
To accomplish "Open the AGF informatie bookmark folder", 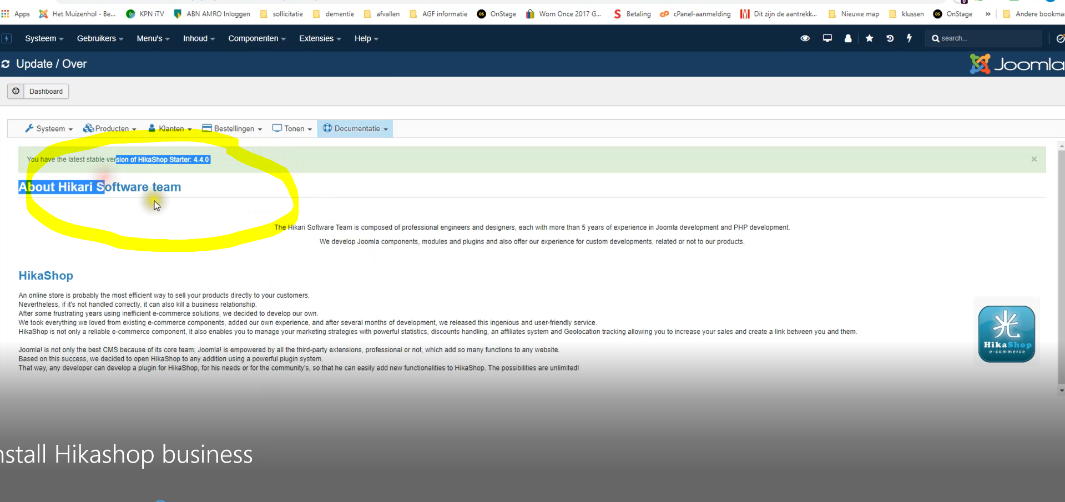I will 438,14.
